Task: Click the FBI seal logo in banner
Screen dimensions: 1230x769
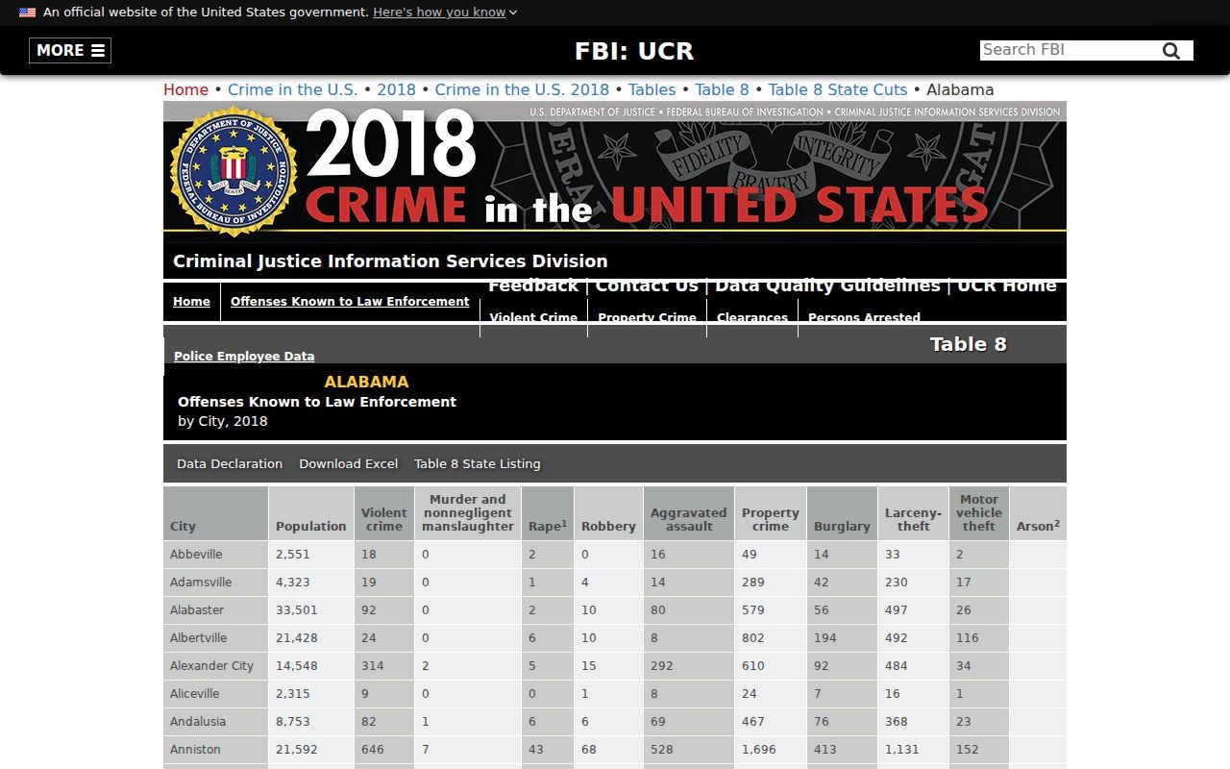Action: point(234,170)
